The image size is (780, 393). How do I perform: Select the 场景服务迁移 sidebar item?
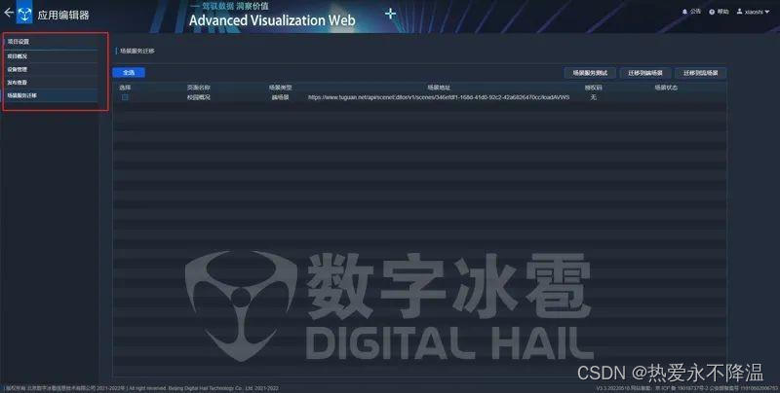(51, 95)
